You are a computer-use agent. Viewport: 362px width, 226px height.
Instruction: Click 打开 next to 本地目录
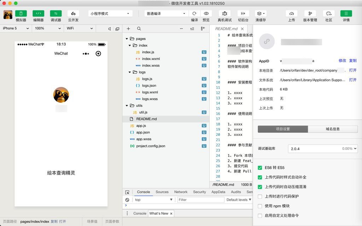point(353,70)
